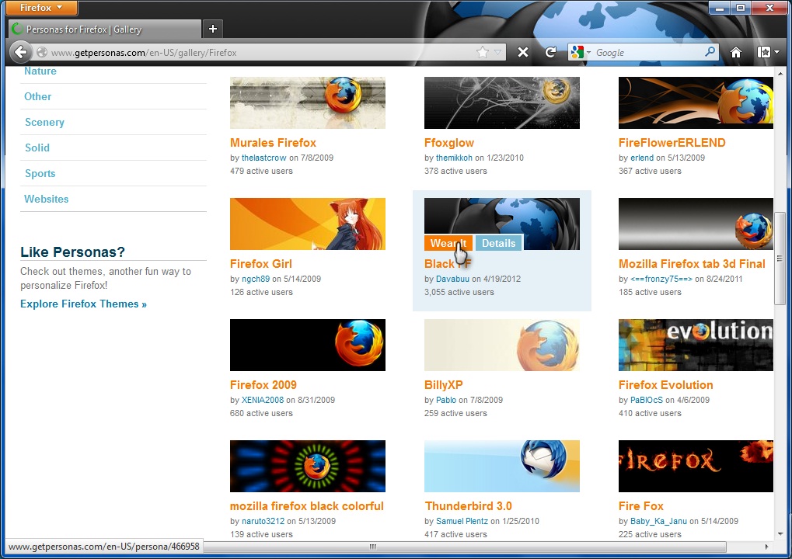Open author thelastcrow's profile link
The width and height of the screenshot is (792, 559).
(x=263, y=158)
